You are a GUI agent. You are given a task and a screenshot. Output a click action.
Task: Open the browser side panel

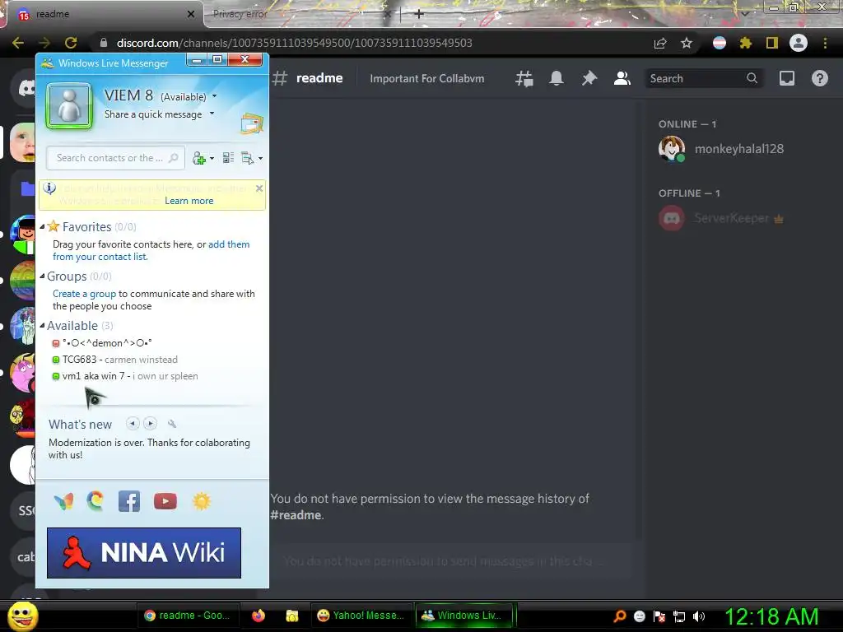[772, 43]
